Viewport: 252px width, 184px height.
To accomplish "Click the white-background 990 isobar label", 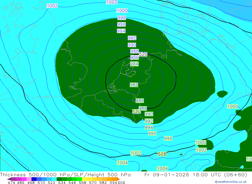I will pyautogui.click(x=132, y=45).
